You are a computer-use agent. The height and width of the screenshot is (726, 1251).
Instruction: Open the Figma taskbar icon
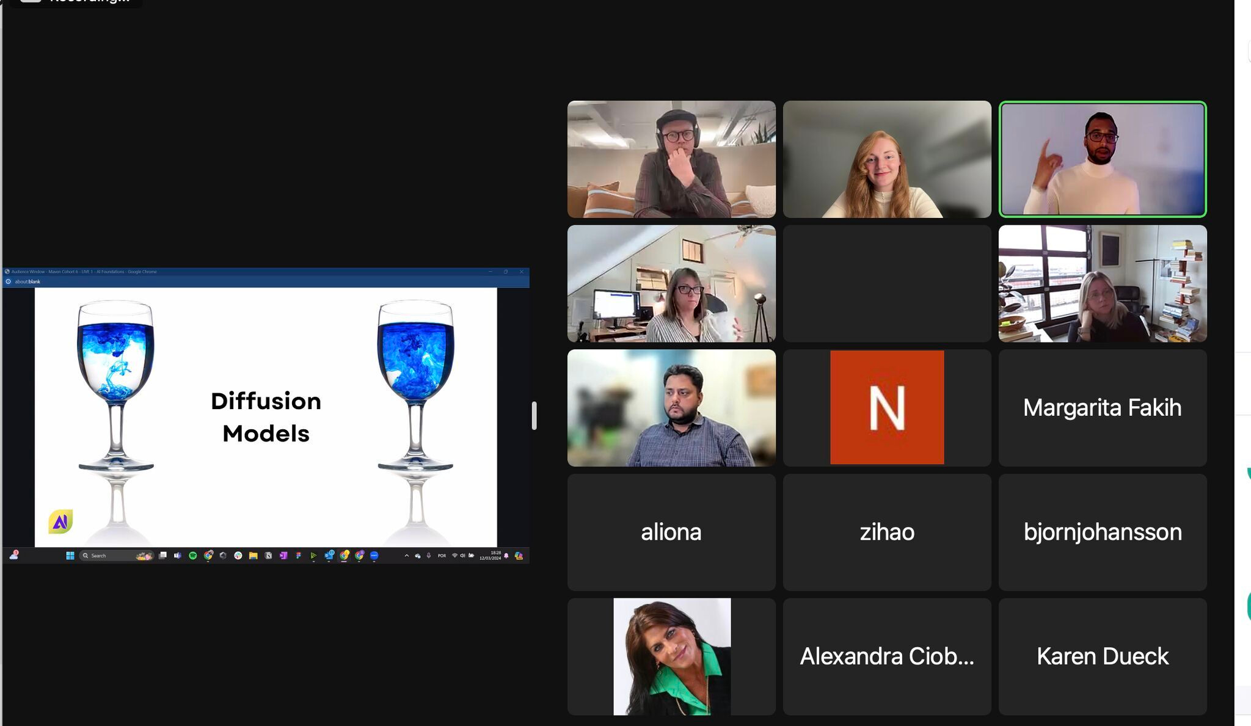coord(298,556)
